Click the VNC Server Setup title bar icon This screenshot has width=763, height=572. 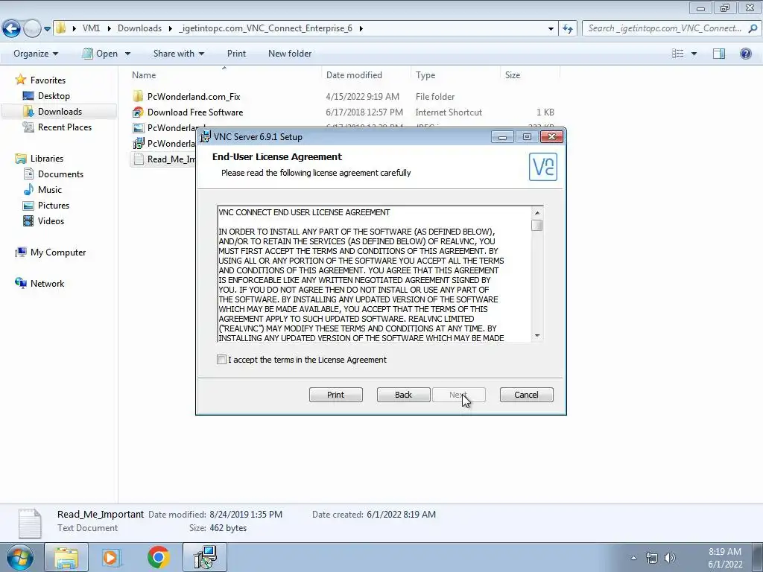point(206,137)
